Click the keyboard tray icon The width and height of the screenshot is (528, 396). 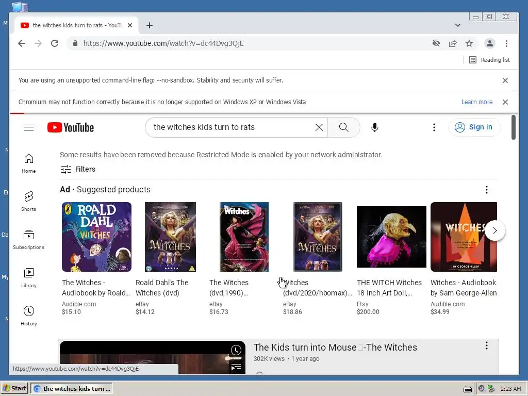[x=467, y=389]
